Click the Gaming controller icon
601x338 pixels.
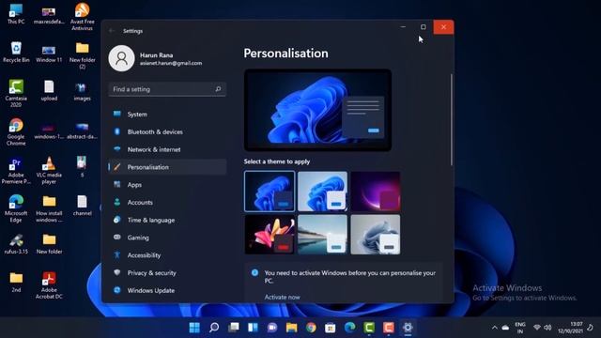pos(117,238)
